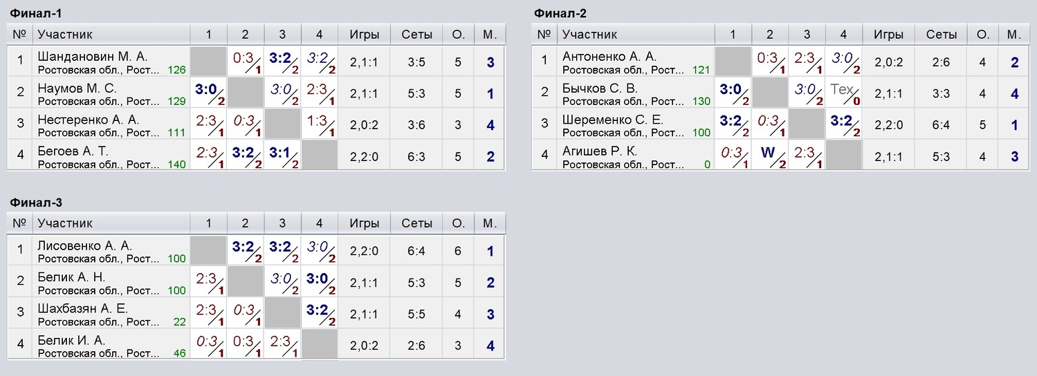The width and height of the screenshot is (1037, 376).
Task: Click participant Шандановин М. А. in Финал-1
Action: (x=93, y=57)
